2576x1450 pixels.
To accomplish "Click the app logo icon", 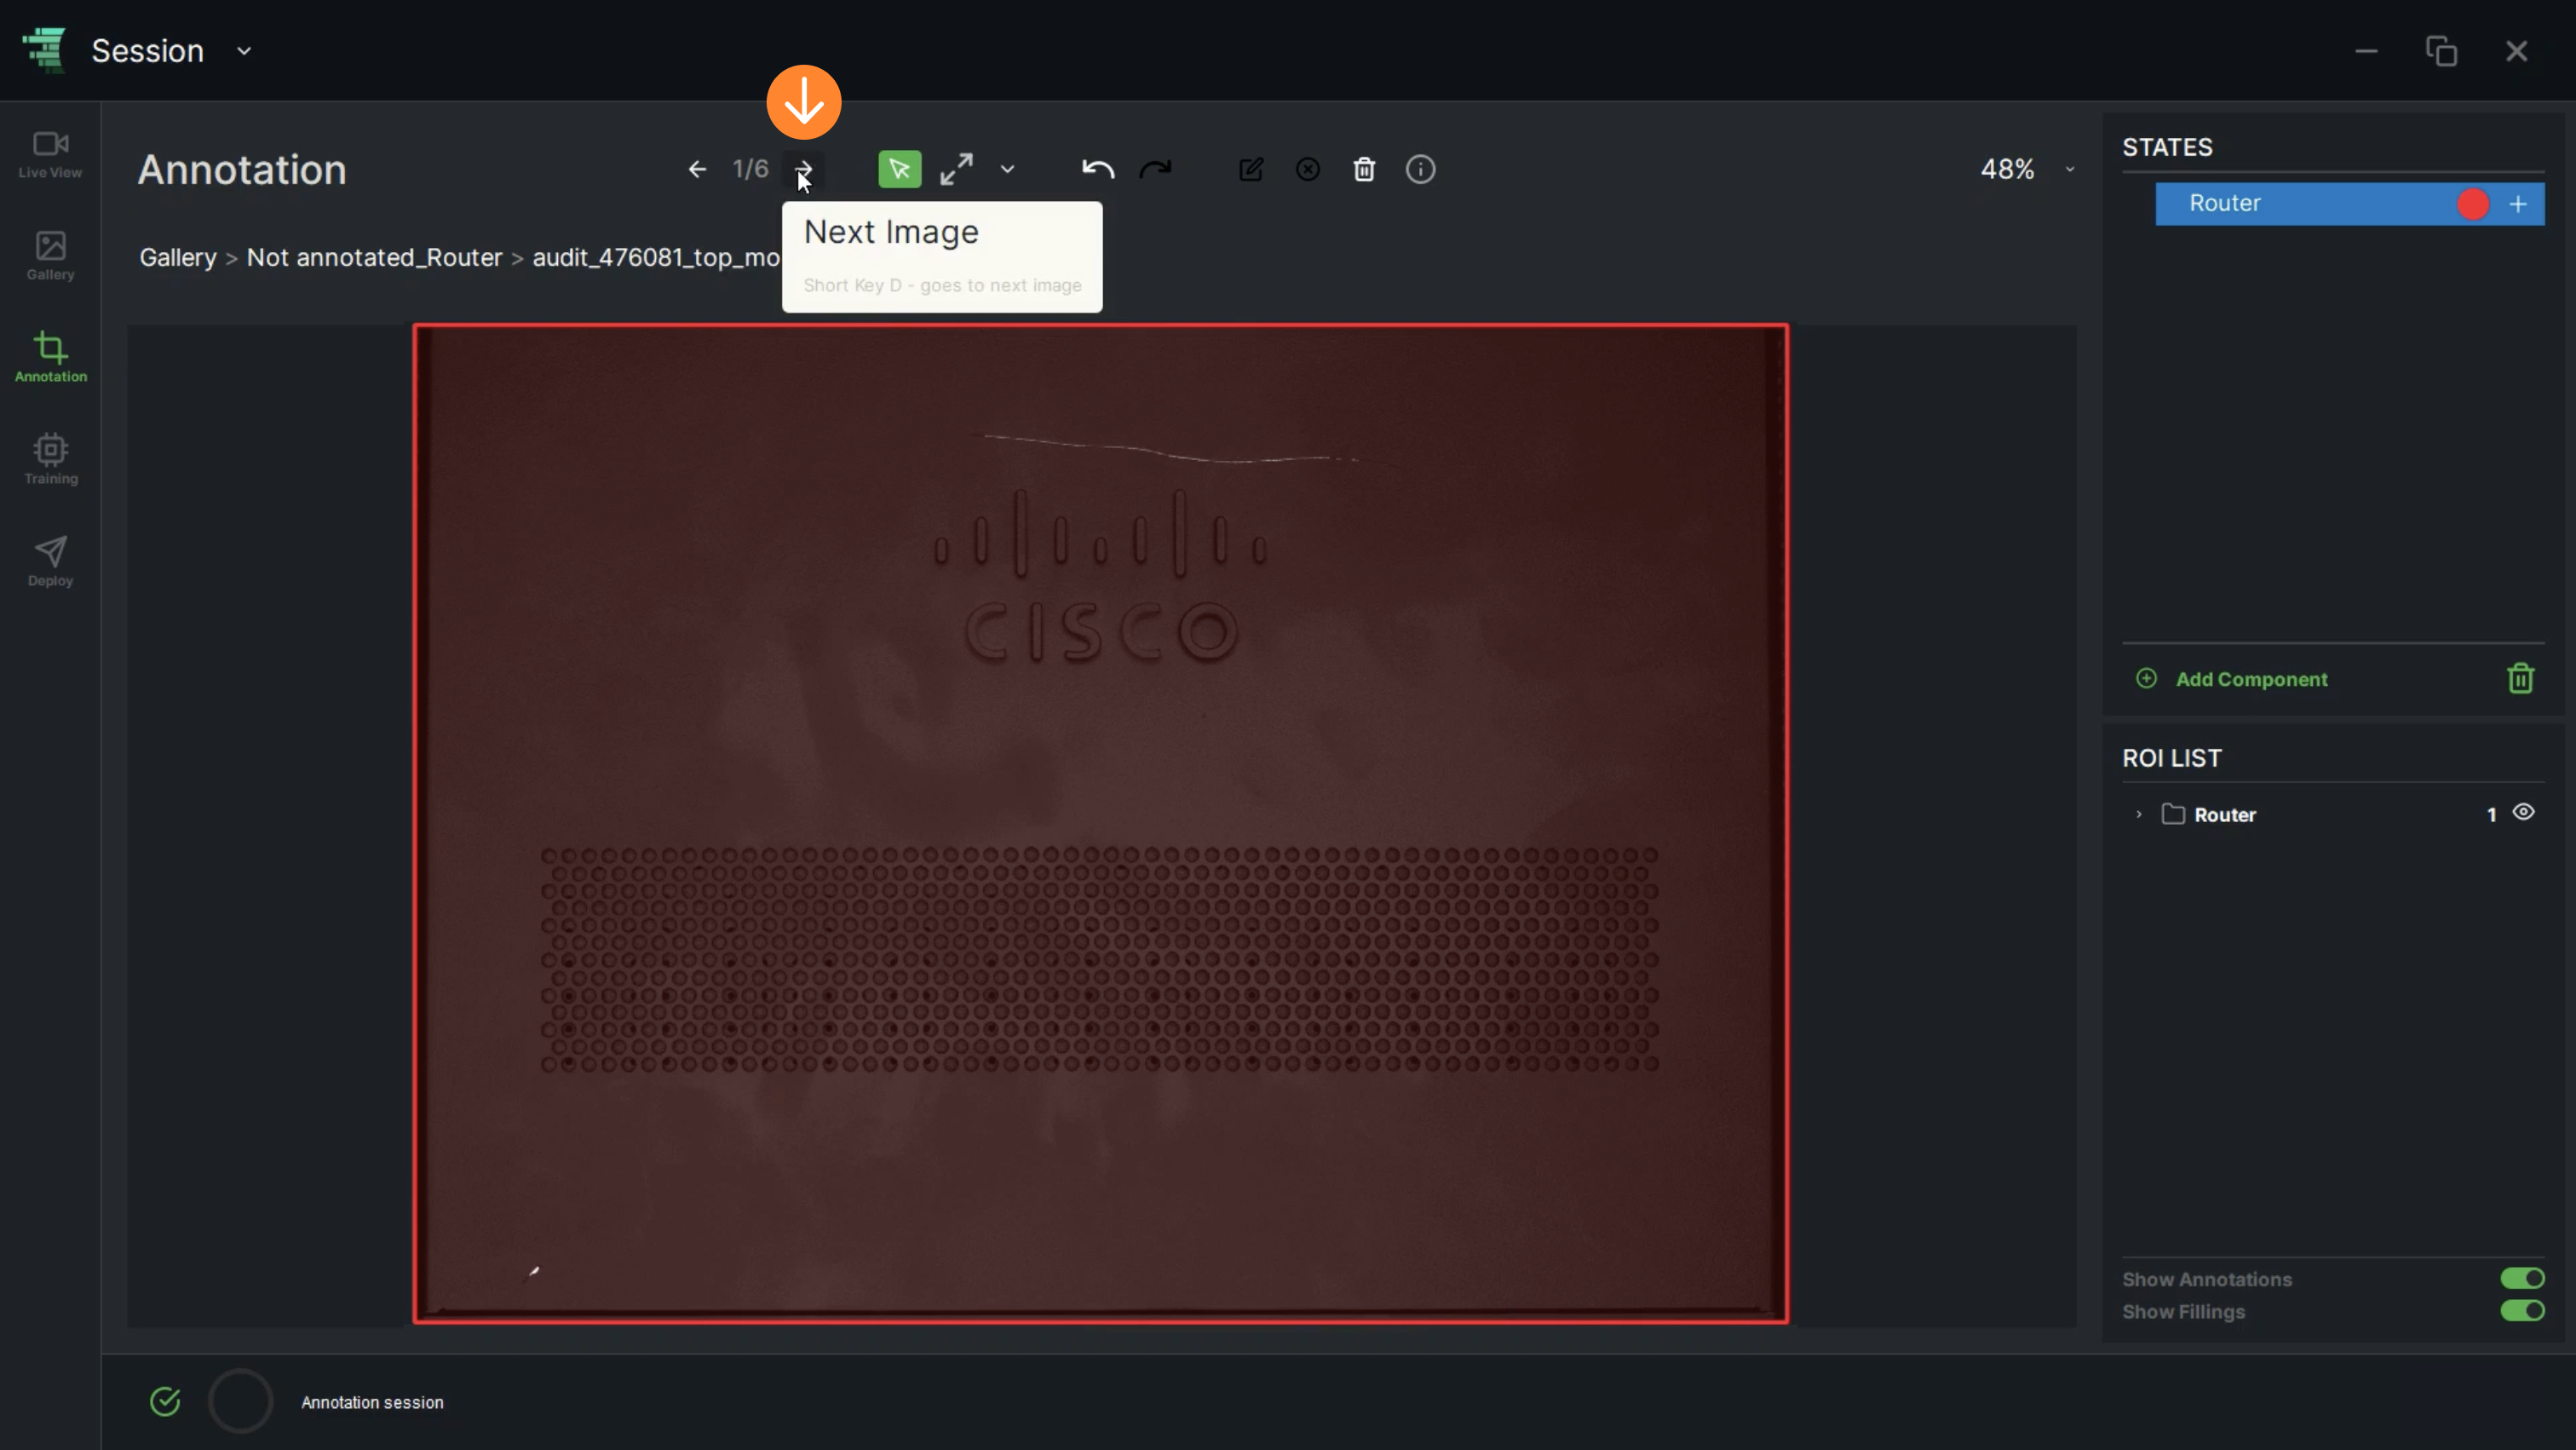I will (44, 50).
